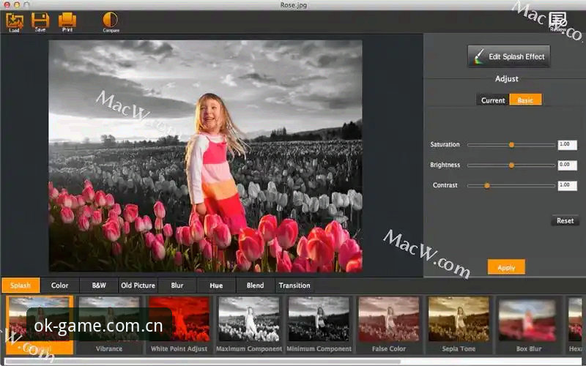Select the Blend effects tab
Image resolution: width=586 pixels, height=366 pixels.
[x=255, y=285]
